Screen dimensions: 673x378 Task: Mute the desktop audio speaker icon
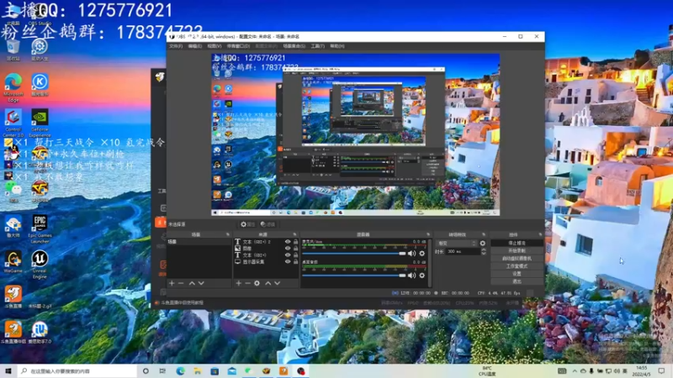[x=411, y=276]
